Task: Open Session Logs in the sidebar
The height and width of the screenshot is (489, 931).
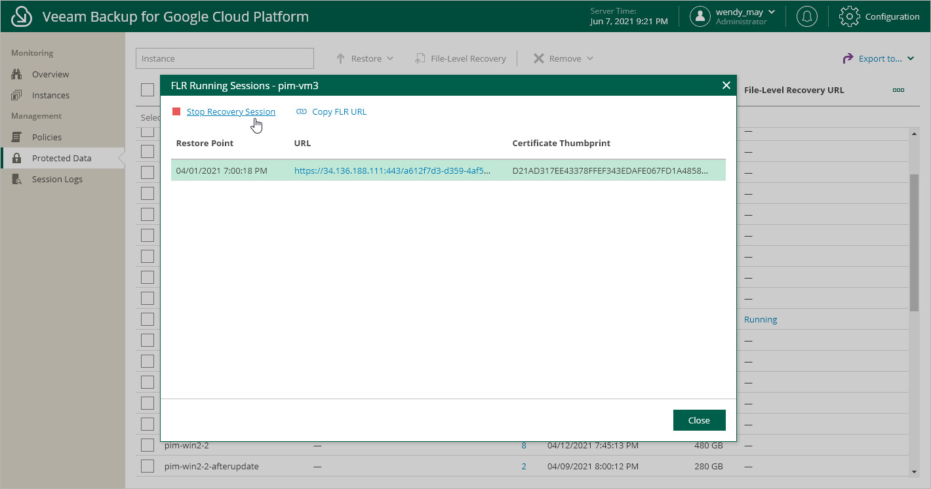Action: tap(57, 179)
